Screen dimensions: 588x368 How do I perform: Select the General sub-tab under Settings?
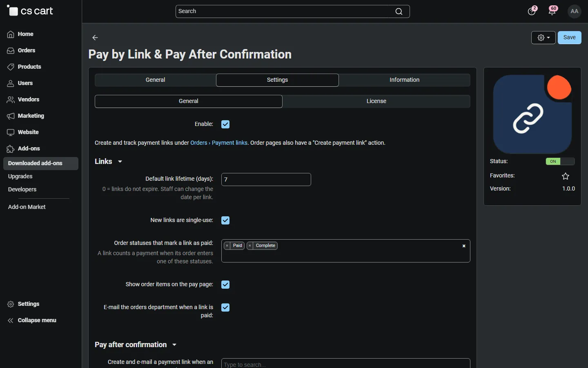coord(189,101)
